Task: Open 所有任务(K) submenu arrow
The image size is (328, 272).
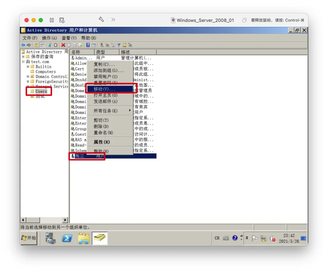Action: [x=130, y=110]
